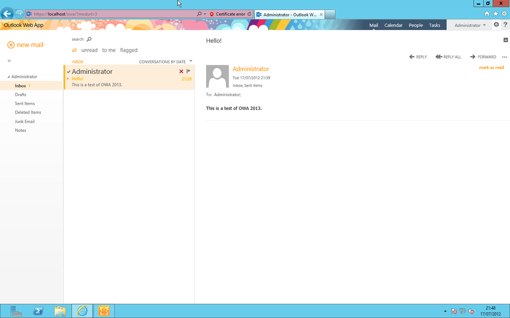
Task: Open help question mark icon
Action: click(x=505, y=24)
